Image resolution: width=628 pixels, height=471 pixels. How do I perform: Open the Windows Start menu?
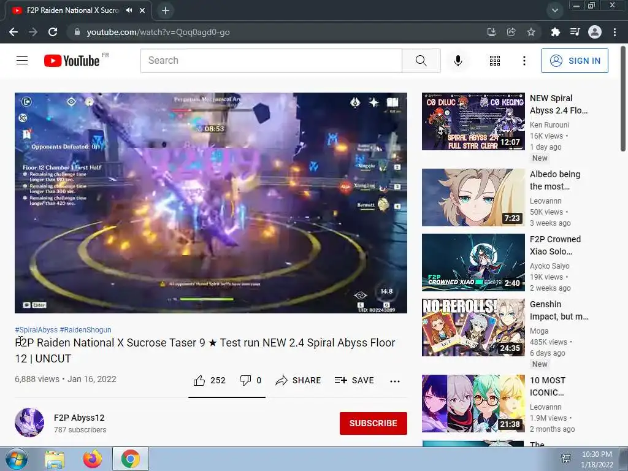coord(17,459)
